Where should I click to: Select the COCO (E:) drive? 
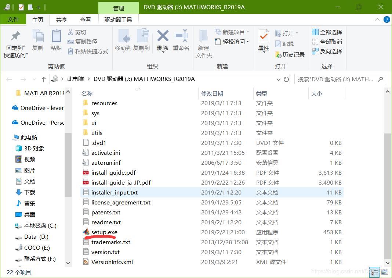point(37,248)
